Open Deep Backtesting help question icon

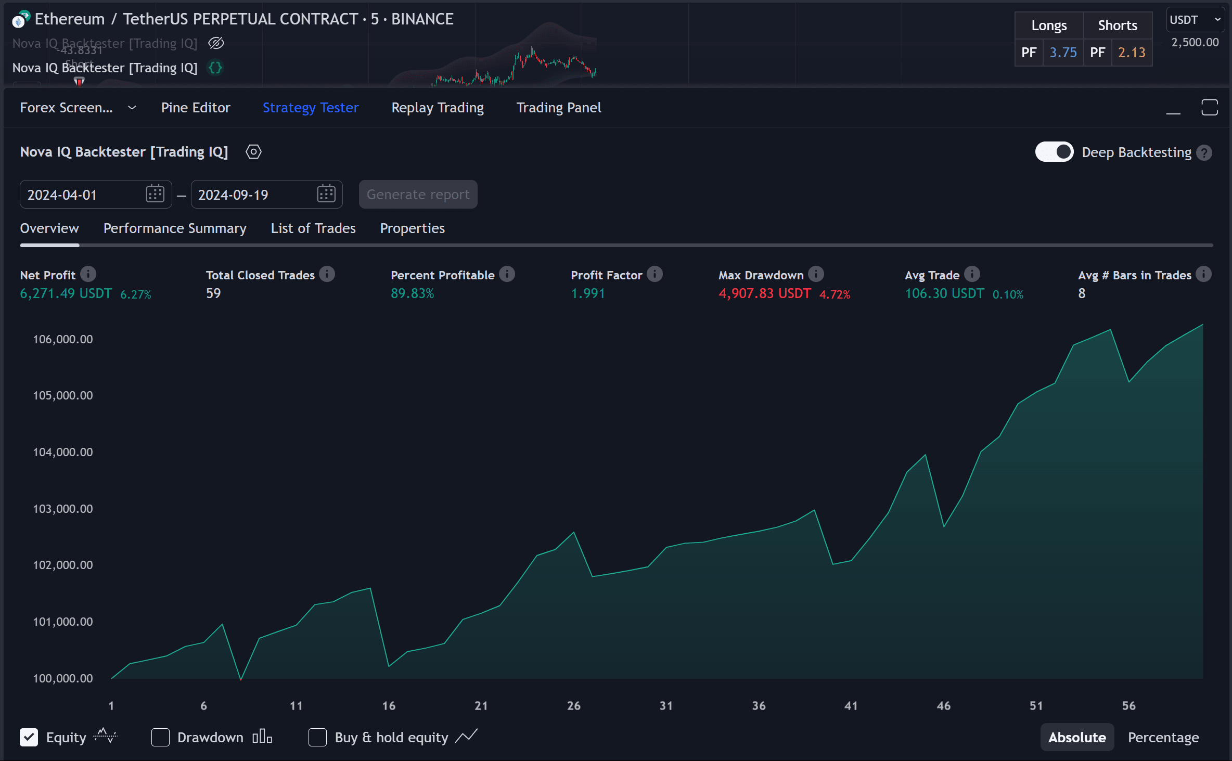pyautogui.click(x=1204, y=152)
